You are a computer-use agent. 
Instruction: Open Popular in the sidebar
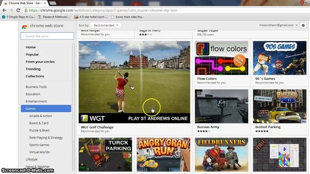(32, 55)
